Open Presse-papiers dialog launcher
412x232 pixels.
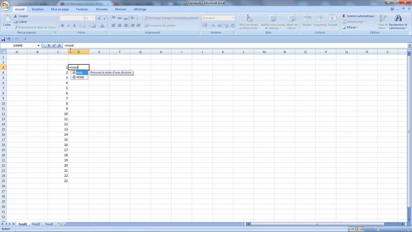[x=55, y=32]
